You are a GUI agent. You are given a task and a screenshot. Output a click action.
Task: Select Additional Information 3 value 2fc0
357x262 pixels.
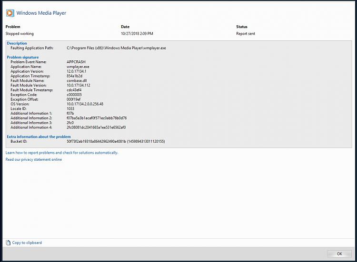pos(70,123)
